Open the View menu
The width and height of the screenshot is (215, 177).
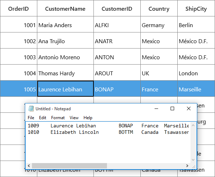(74, 118)
